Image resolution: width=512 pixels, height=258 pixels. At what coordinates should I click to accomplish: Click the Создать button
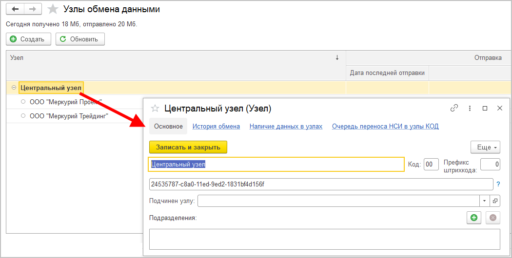28,39
